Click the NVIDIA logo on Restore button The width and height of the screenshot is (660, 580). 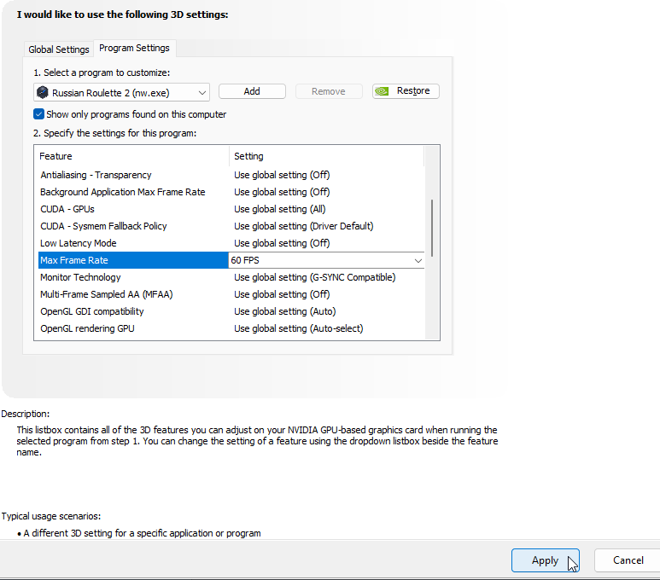tap(382, 91)
